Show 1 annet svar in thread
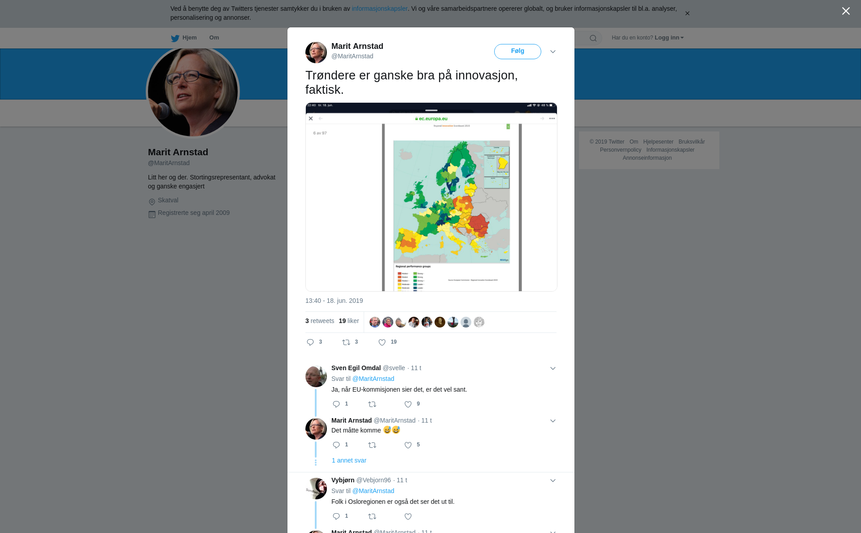 pos(349,460)
